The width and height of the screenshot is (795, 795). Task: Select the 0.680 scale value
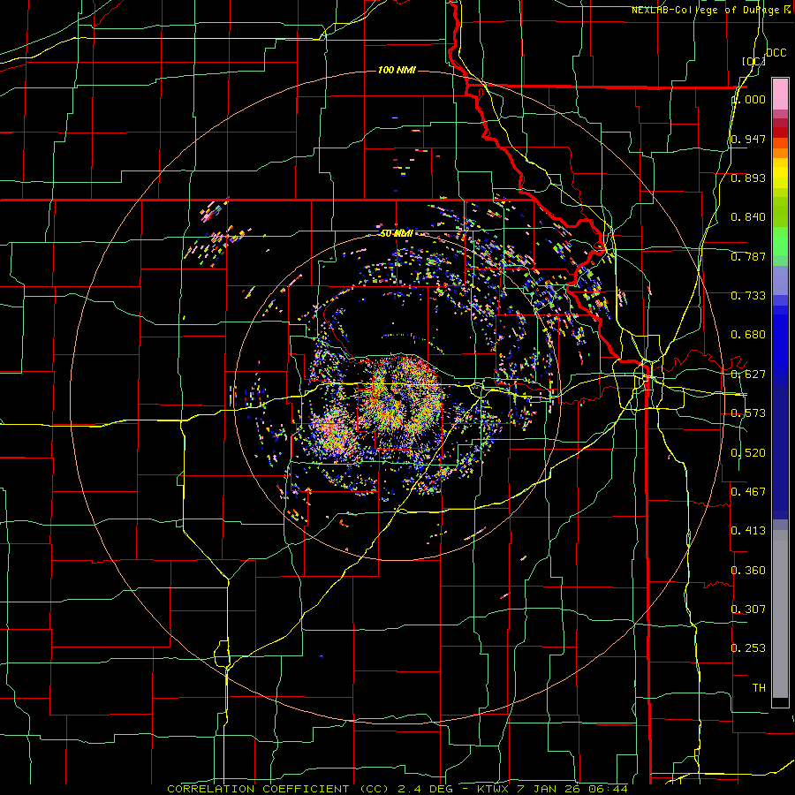[x=748, y=335]
